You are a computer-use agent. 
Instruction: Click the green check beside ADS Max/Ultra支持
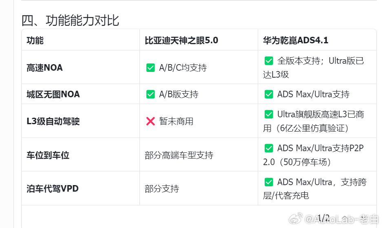[x=268, y=94]
